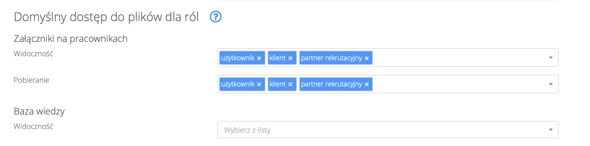Viewport: 590px width, 146px height.
Task: Remove 'użytkownik' tag from Pobieranie field
Action: 259,84
